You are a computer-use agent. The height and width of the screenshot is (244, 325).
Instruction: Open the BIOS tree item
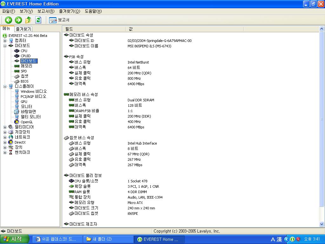tap(24, 81)
